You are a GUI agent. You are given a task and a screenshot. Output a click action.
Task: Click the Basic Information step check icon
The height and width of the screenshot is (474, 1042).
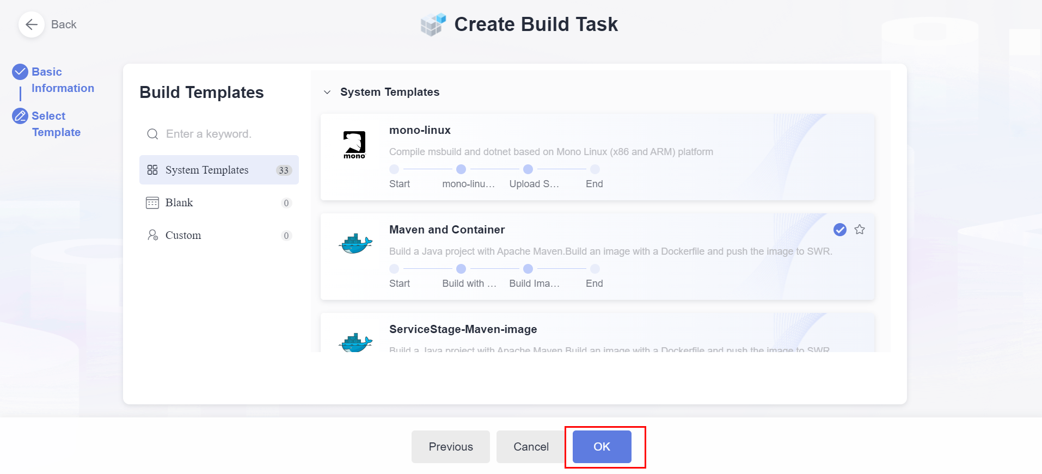point(20,72)
